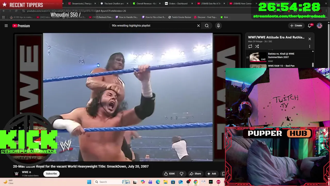Play Batista vs. Khali playlist thumbnail
This screenshot has height=186, width=330.
[x=258, y=57]
